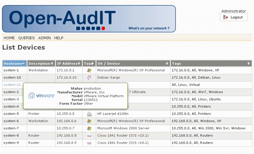Click the VMware logo in the tooltip
The height and width of the screenshot is (154, 254).
pos(41,96)
